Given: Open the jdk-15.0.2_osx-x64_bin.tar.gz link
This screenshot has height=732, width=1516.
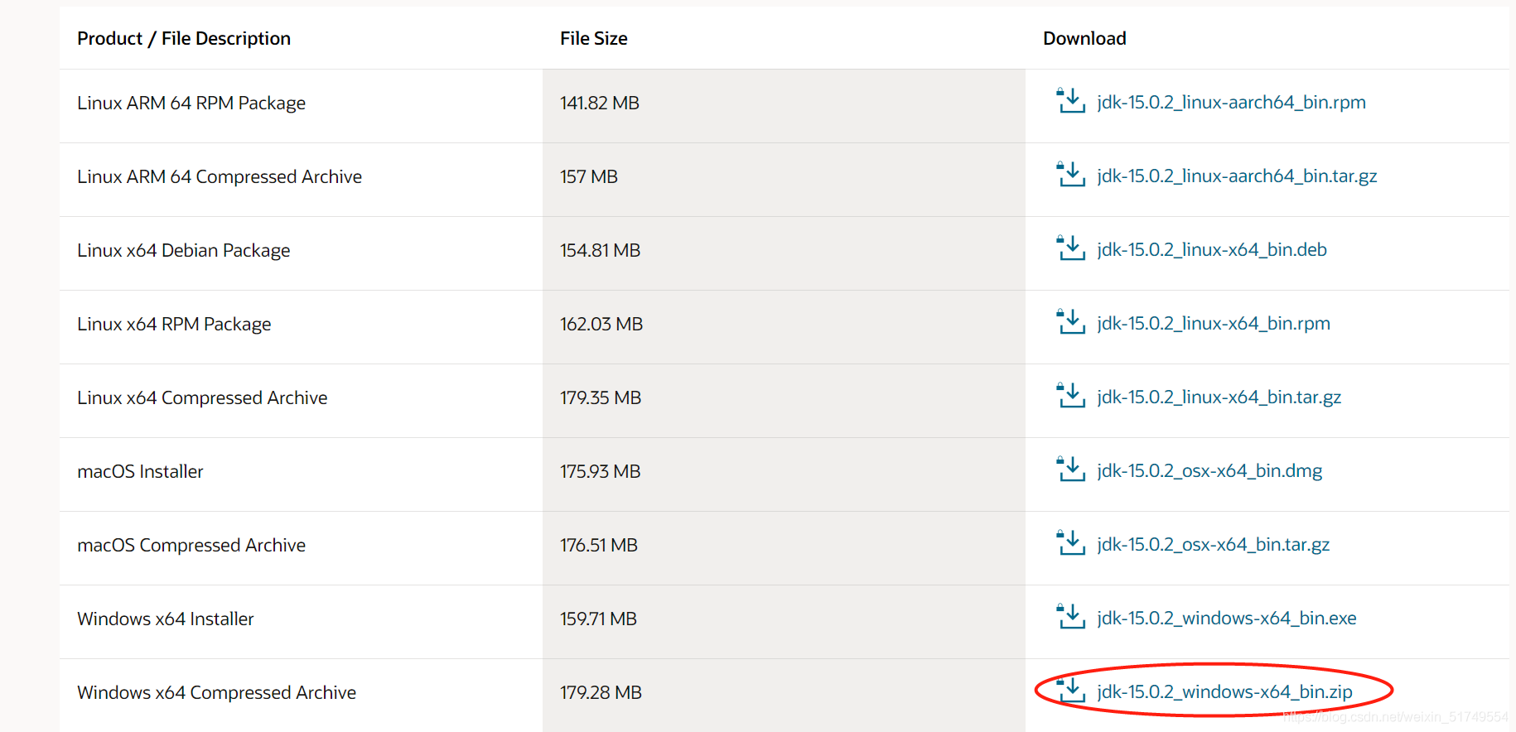Looking at the screenshot, I should tap(1214, 545).
